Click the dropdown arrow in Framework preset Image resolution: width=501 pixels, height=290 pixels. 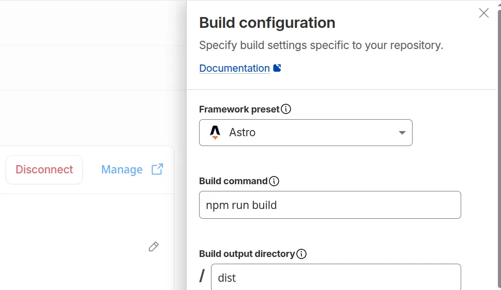tap(402, 133)
